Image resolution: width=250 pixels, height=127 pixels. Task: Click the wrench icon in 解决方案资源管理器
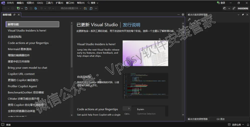pyautogui.click(x=189, y=19)
